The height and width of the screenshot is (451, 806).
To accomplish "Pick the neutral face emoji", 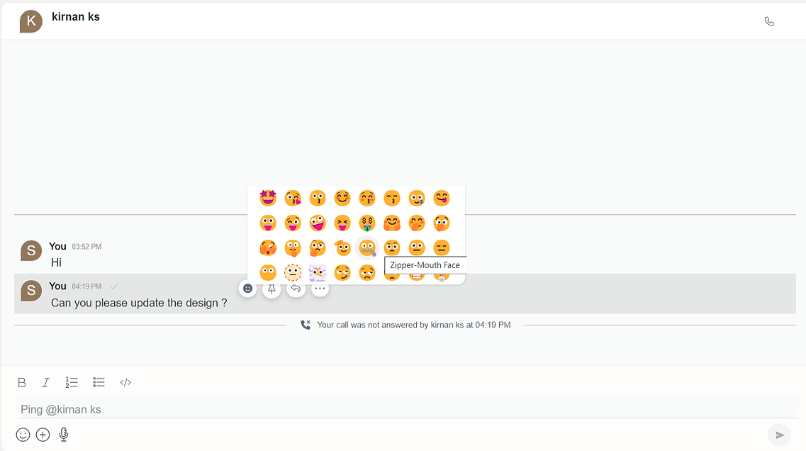I will tap(417, 247).
